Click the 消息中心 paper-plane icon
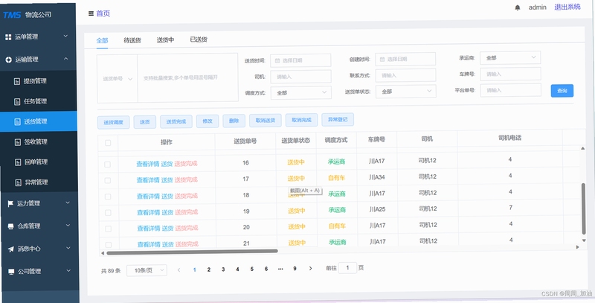 (10, 249)
